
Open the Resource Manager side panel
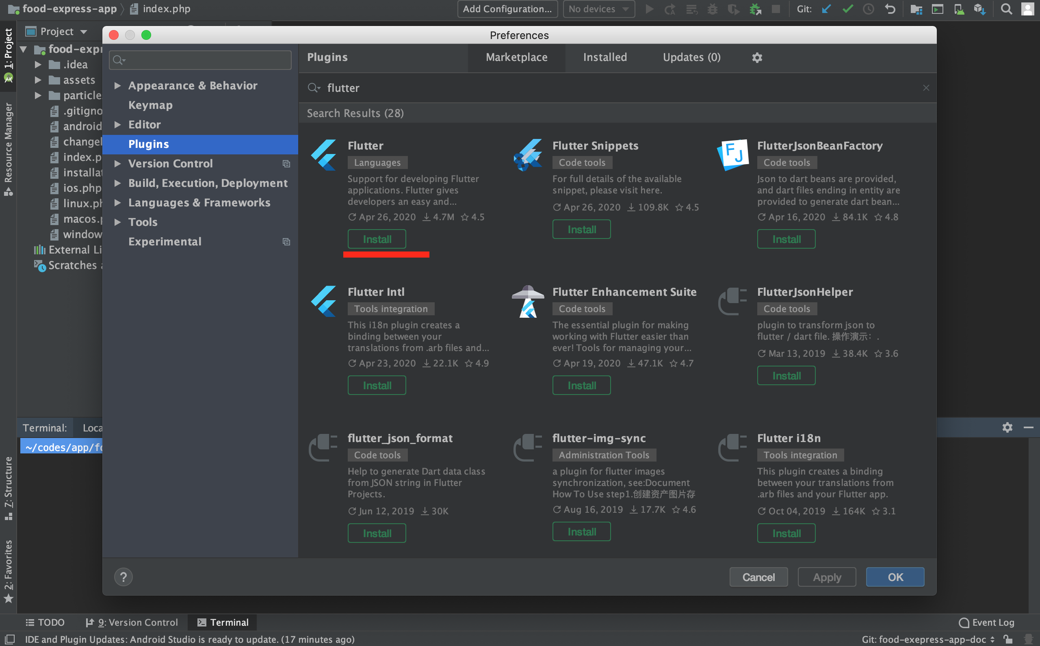point(8,149)
